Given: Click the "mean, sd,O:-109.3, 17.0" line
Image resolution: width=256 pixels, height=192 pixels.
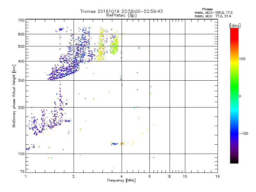Looking at the screenshot, I should [213, 12].
